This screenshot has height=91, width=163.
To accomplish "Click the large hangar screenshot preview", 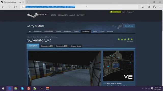I will pos(65,68).
